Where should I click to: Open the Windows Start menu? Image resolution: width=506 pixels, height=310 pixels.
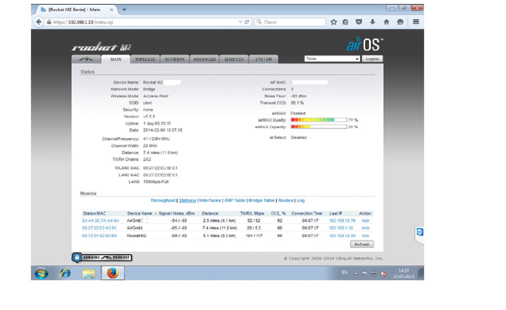click(x=42, y=273)
